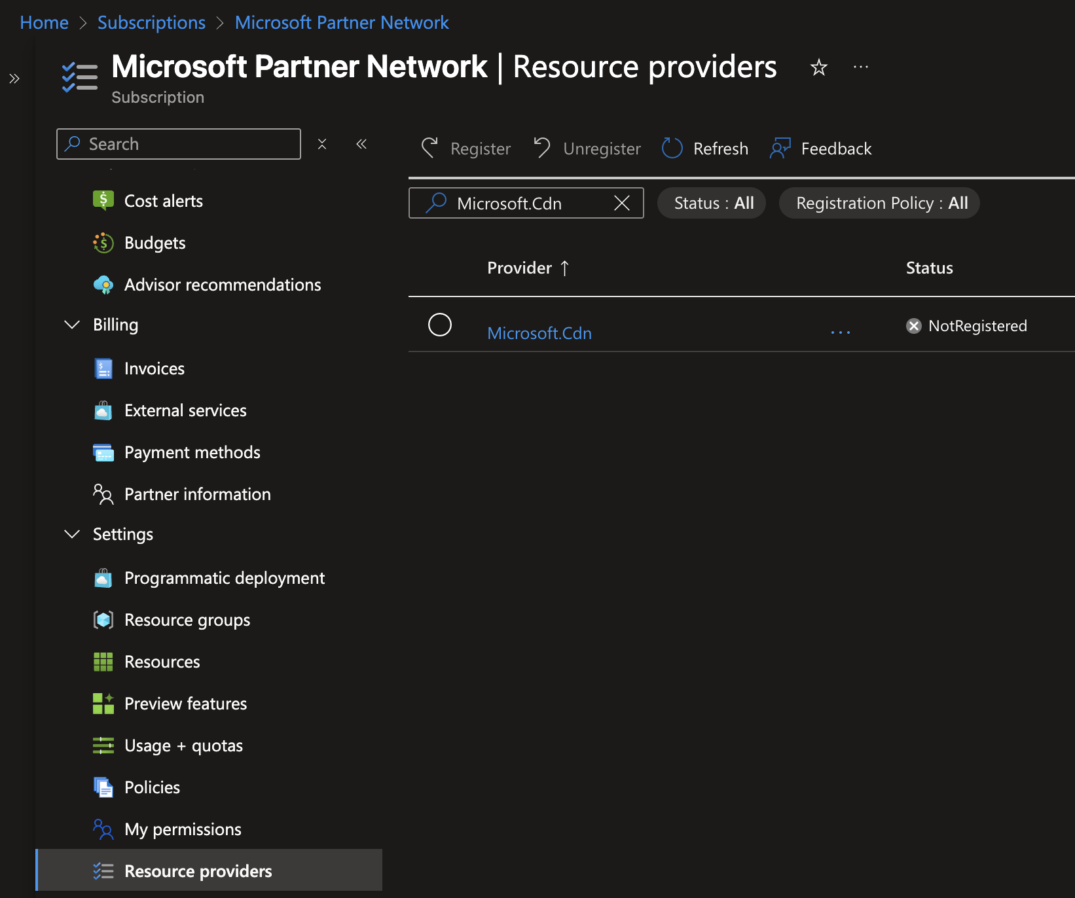Go to Home breadcrumb
The image size is (1075, 898).
44,22
